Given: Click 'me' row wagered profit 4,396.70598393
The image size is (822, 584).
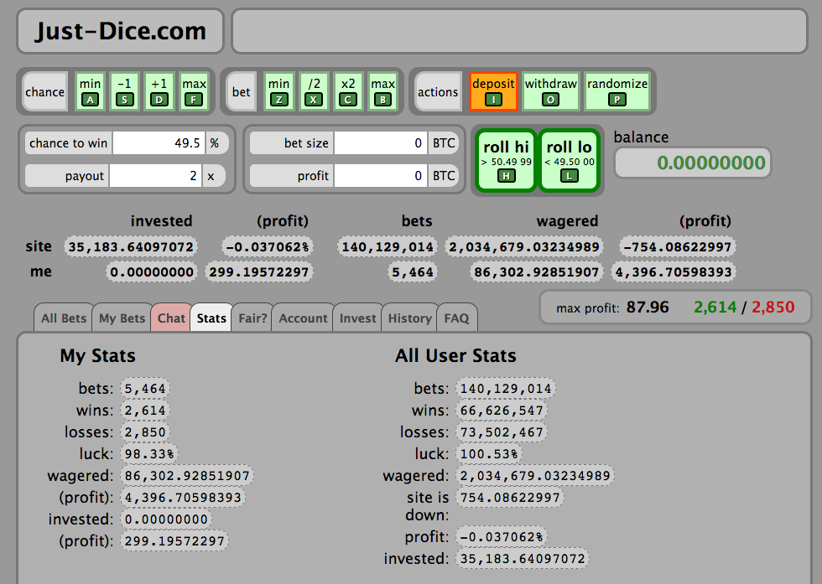Looking at the screenshot, I should click(674, 271).
